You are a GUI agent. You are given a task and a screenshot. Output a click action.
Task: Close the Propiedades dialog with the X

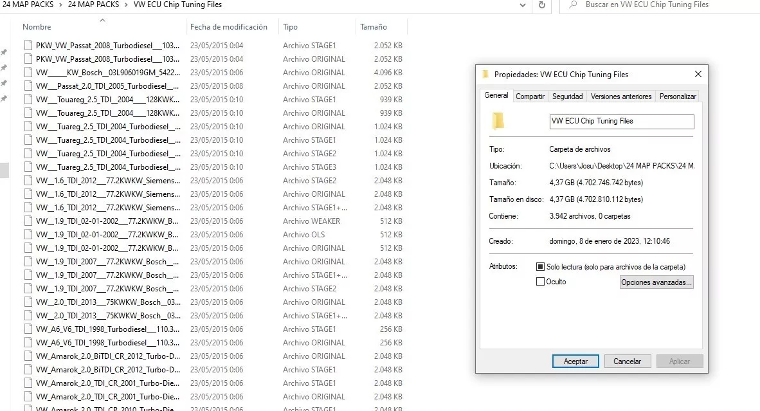[698, 74]
